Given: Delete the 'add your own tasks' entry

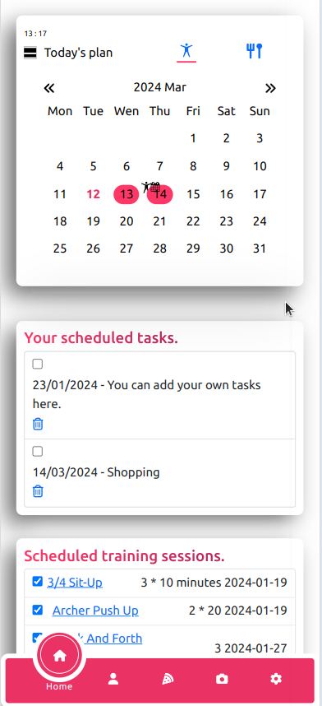Looking at the screenshot, I should point(38,424).
